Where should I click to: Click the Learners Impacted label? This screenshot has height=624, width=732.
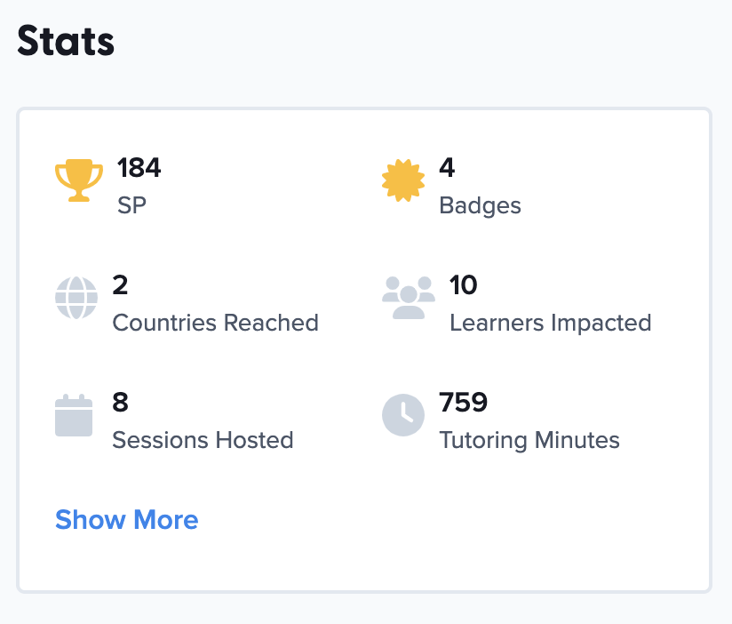point(550,323)
